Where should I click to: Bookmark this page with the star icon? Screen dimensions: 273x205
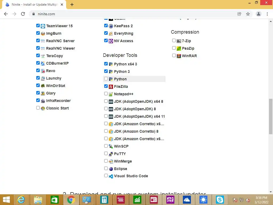(x=248, y=14)
